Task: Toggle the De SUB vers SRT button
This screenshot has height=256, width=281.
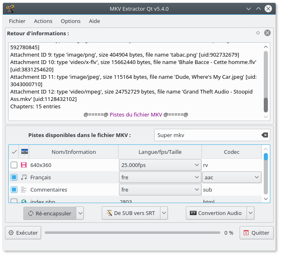Action: [x=131, y=213]
